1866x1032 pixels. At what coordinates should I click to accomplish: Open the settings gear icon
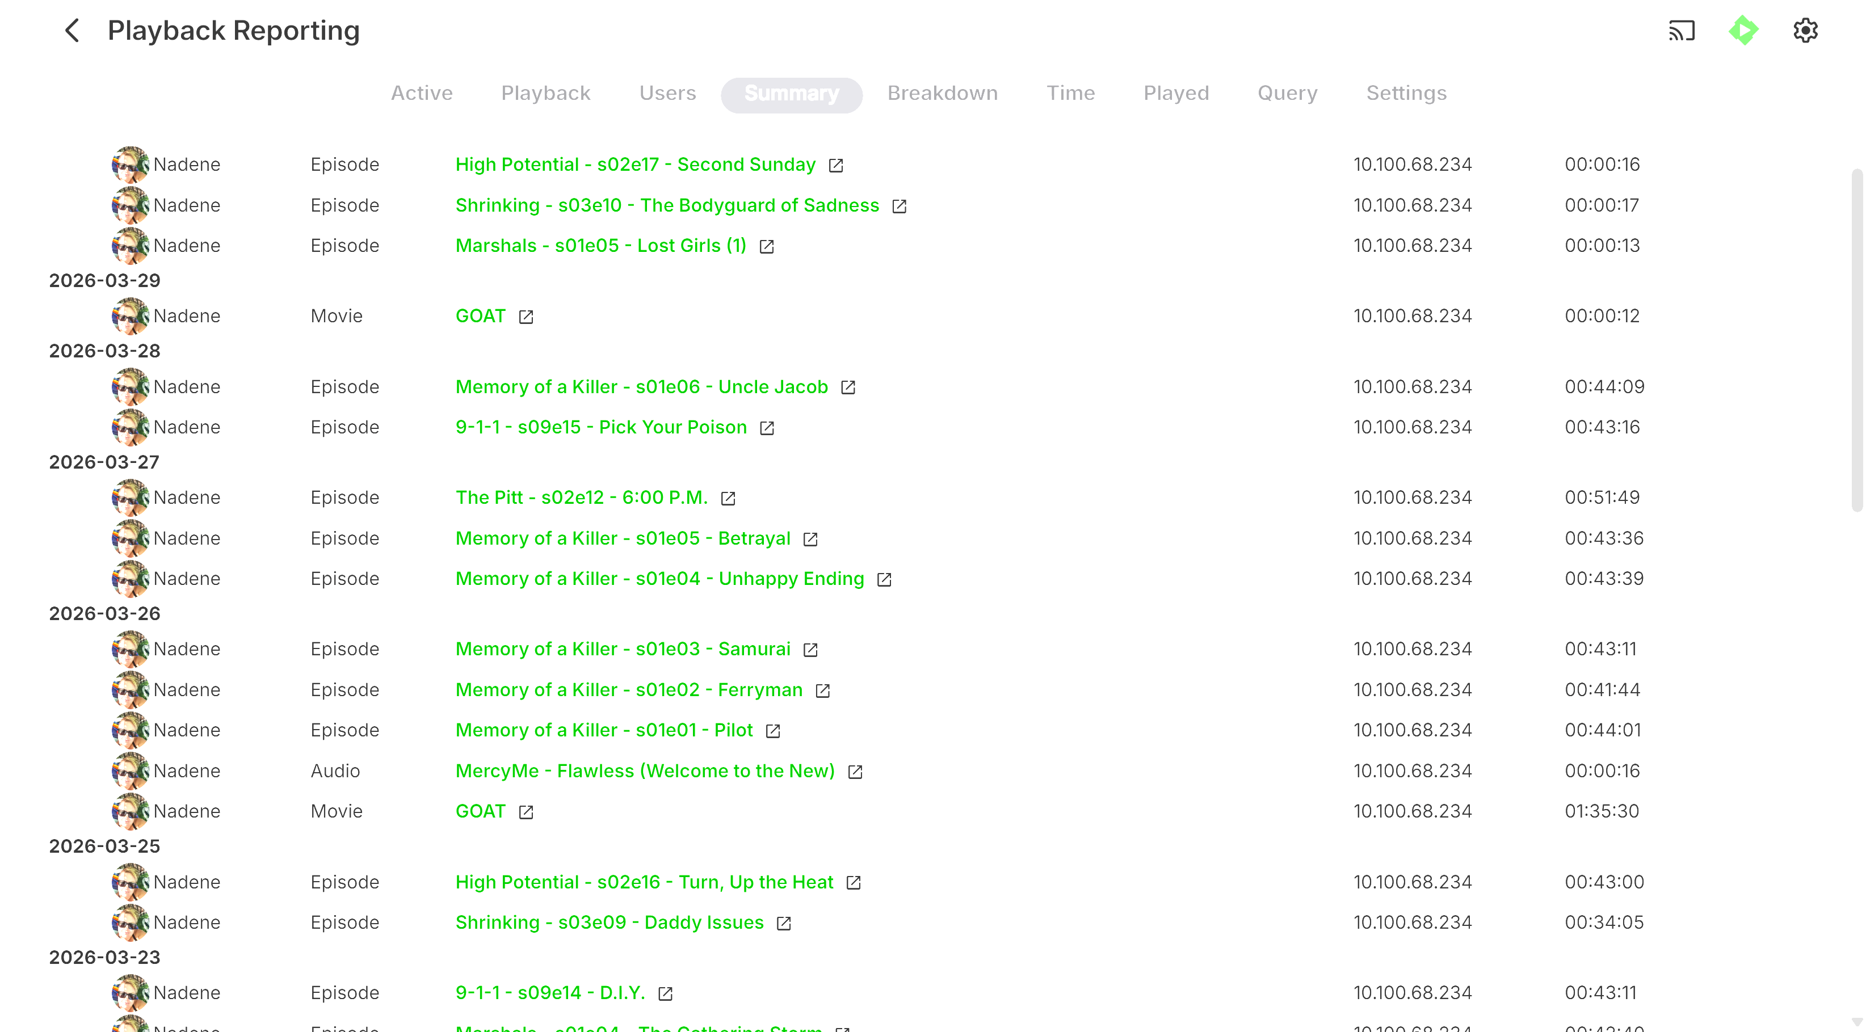coord(1805,31)
